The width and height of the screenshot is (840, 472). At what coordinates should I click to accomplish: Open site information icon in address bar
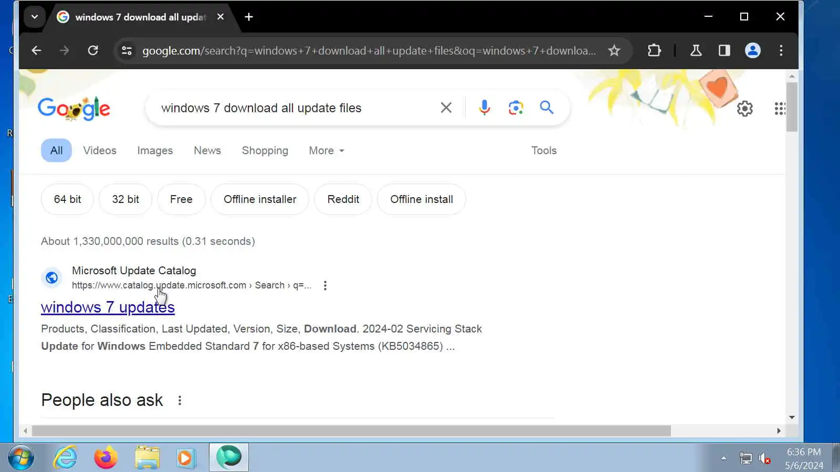tap(127, 50)
